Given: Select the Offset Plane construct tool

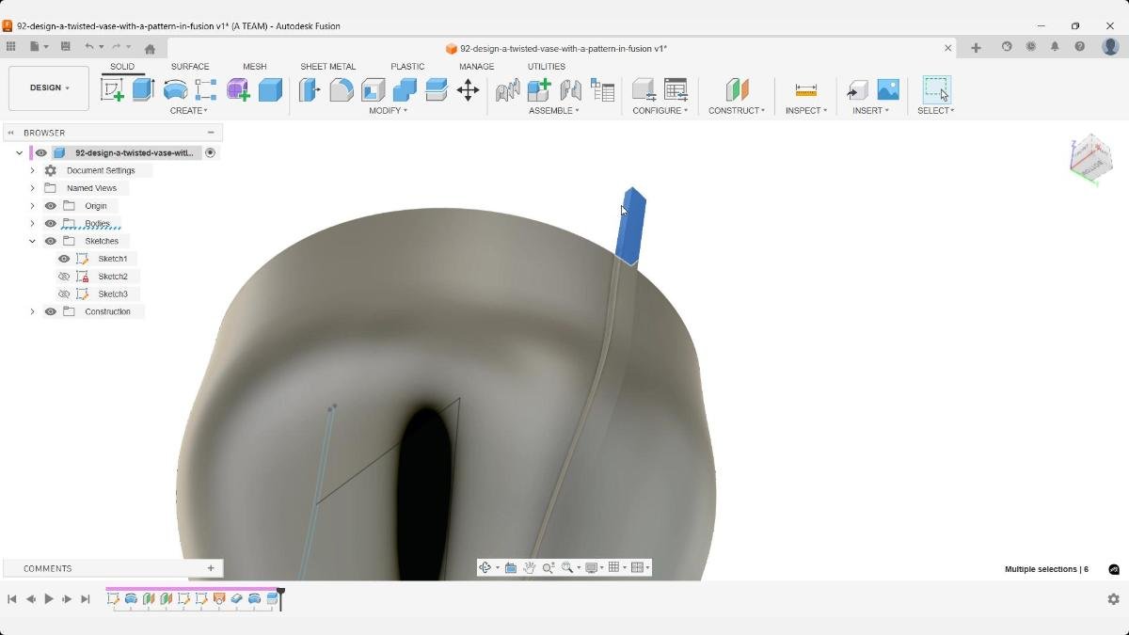Looking at the screenshot, I should 737,89.
